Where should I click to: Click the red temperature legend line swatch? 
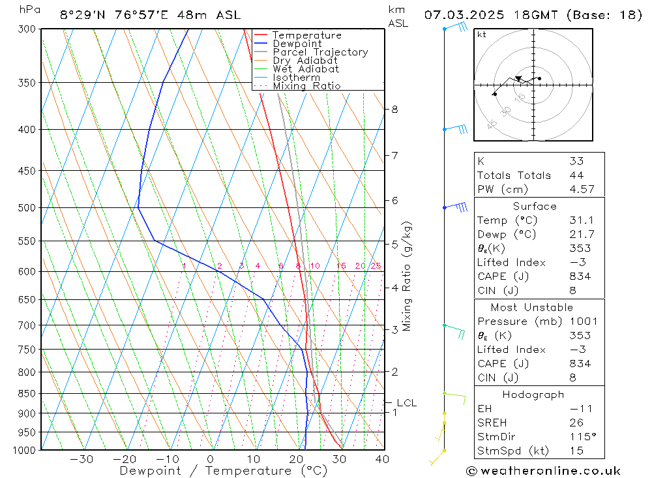click(260, 35)
